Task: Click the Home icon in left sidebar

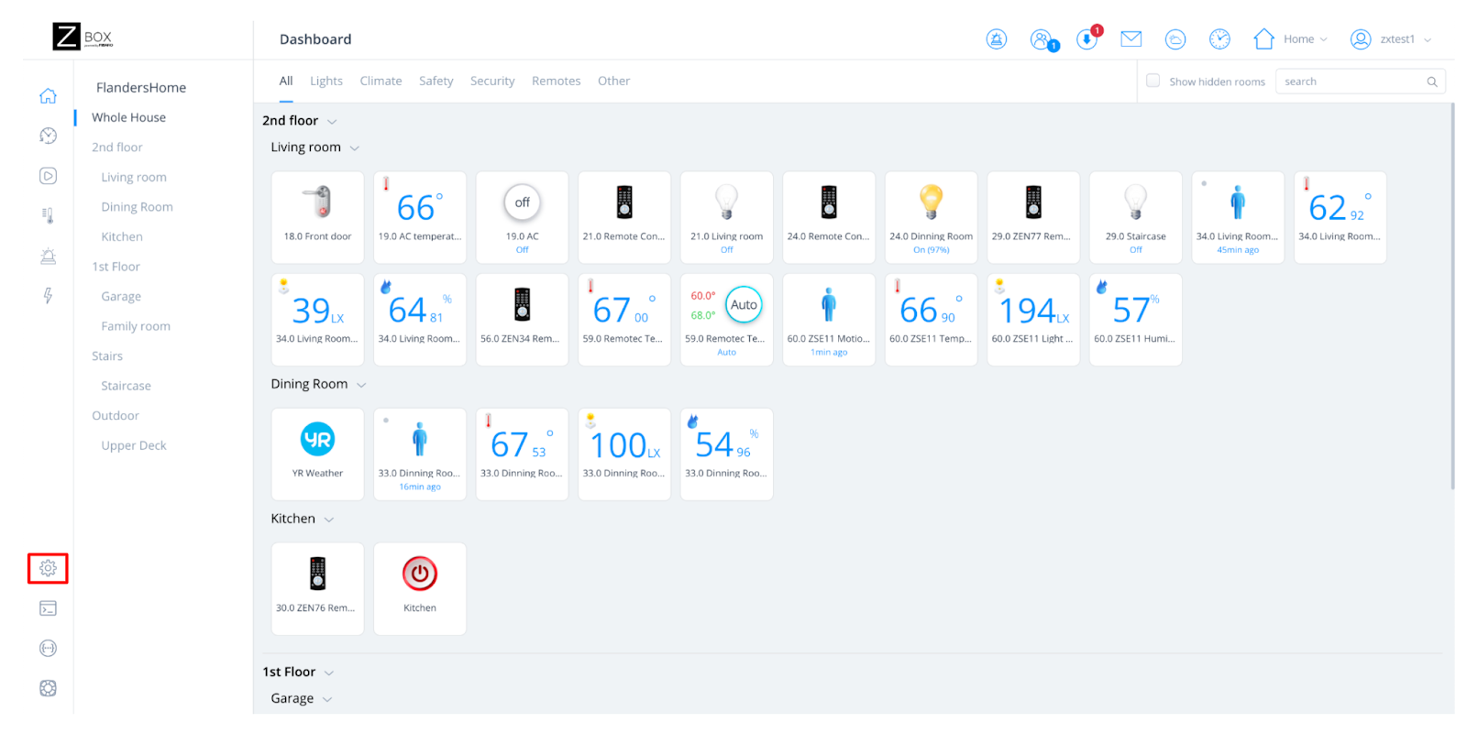Action: pos(48,96)
